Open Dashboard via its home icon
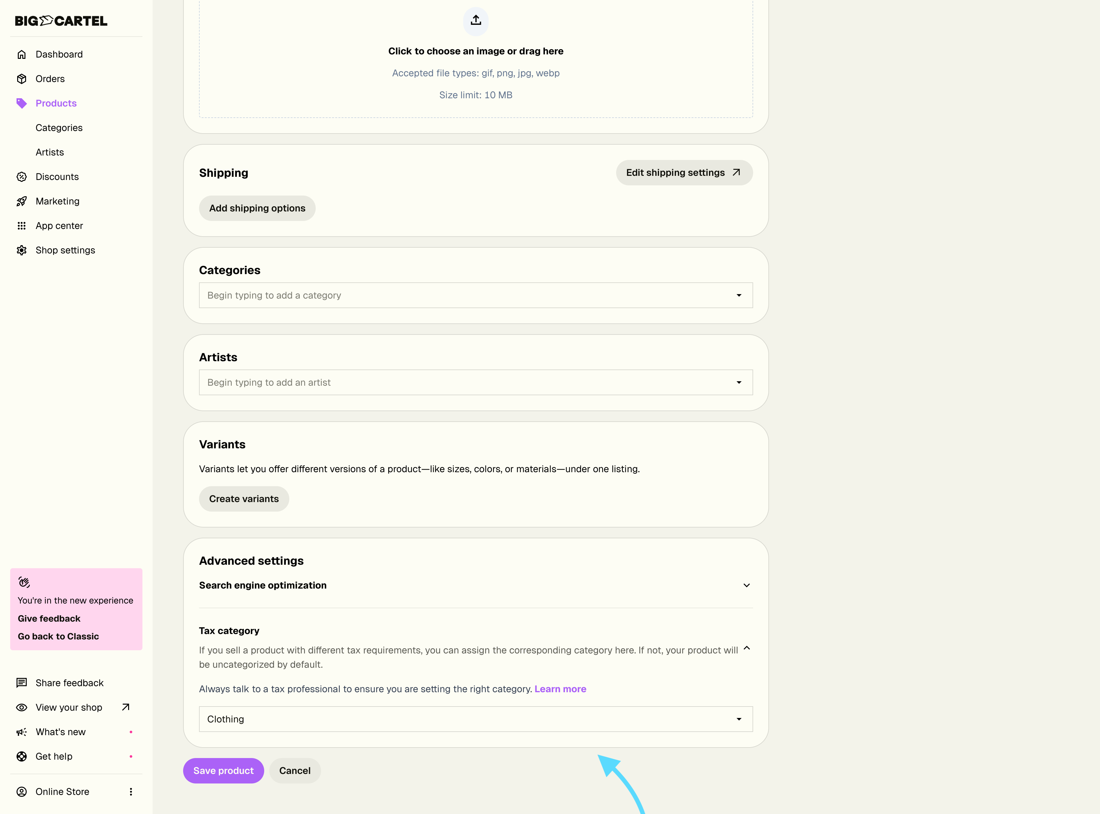 pyautogui.click(x=22, y=54)
